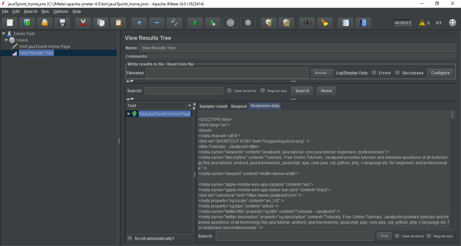Toggle upper Regular exp. checkbox beside Search button

[x=263, y=91]
